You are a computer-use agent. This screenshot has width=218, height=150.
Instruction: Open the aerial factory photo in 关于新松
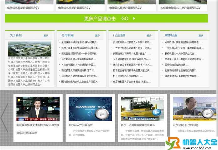pyautogui.click(x=30, y=49)
